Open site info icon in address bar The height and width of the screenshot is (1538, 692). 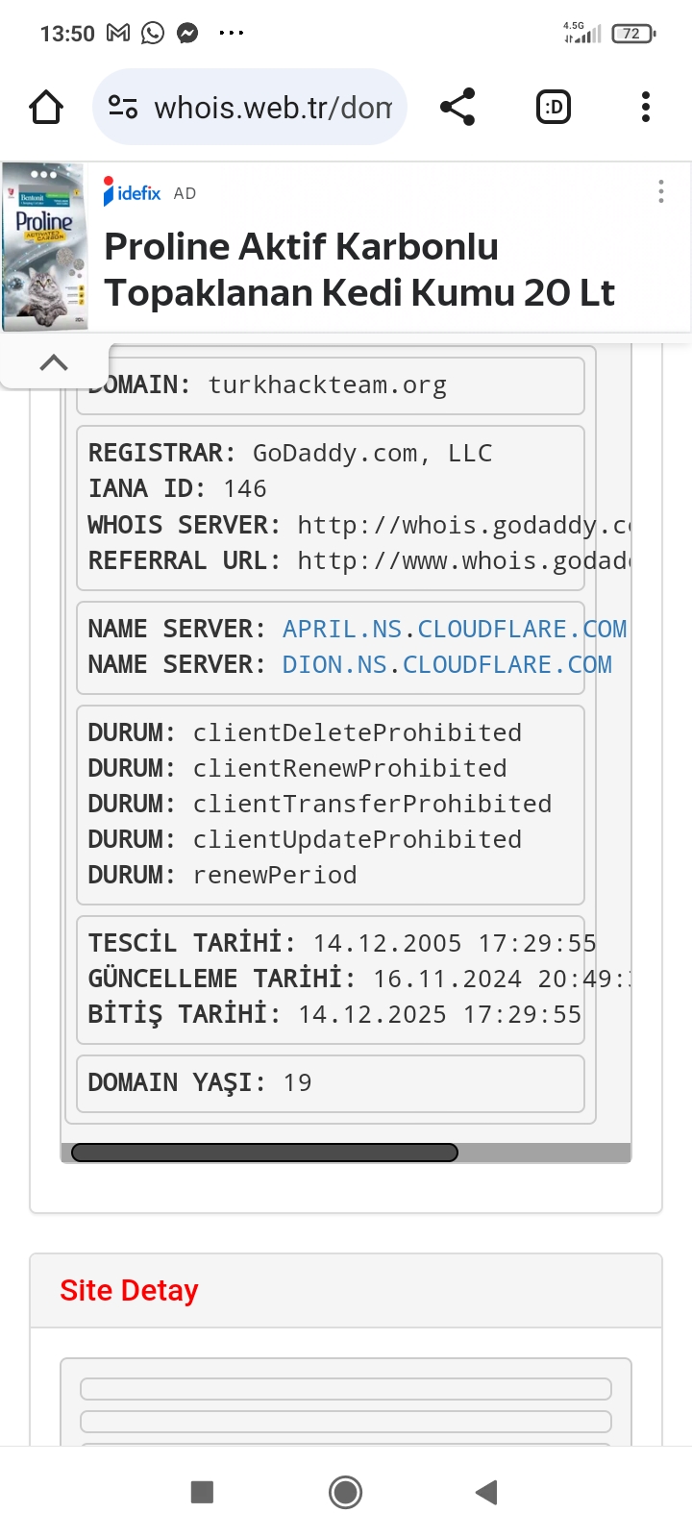[x=123, y=107]
